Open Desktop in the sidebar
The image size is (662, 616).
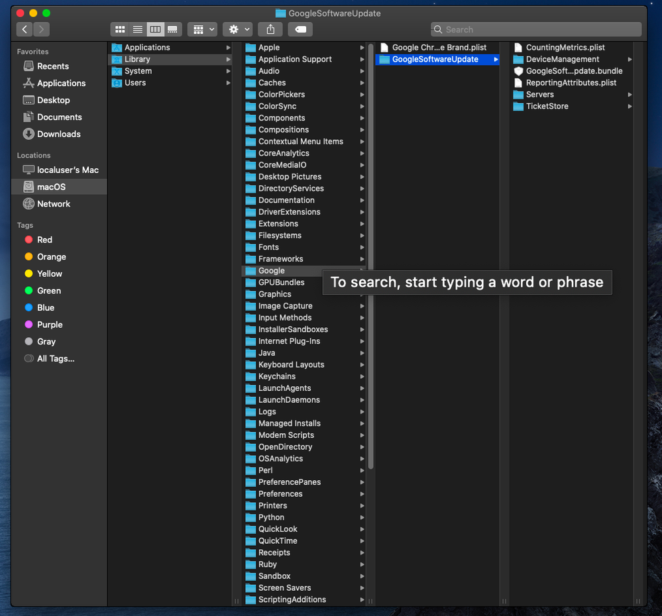pos(59,100)
